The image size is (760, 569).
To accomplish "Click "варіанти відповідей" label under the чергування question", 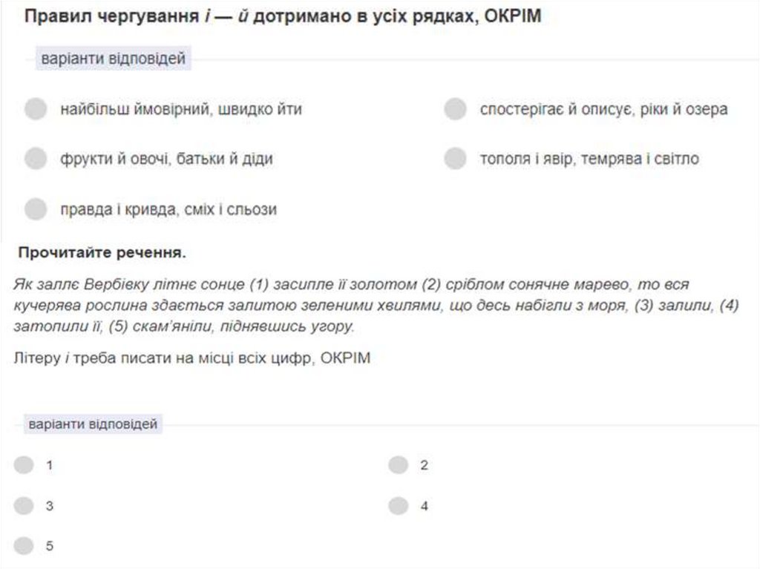I will 113,58.
